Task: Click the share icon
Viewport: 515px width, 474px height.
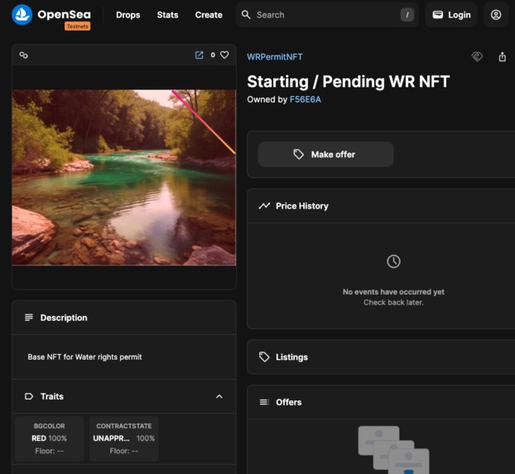Action: (503, 56)
